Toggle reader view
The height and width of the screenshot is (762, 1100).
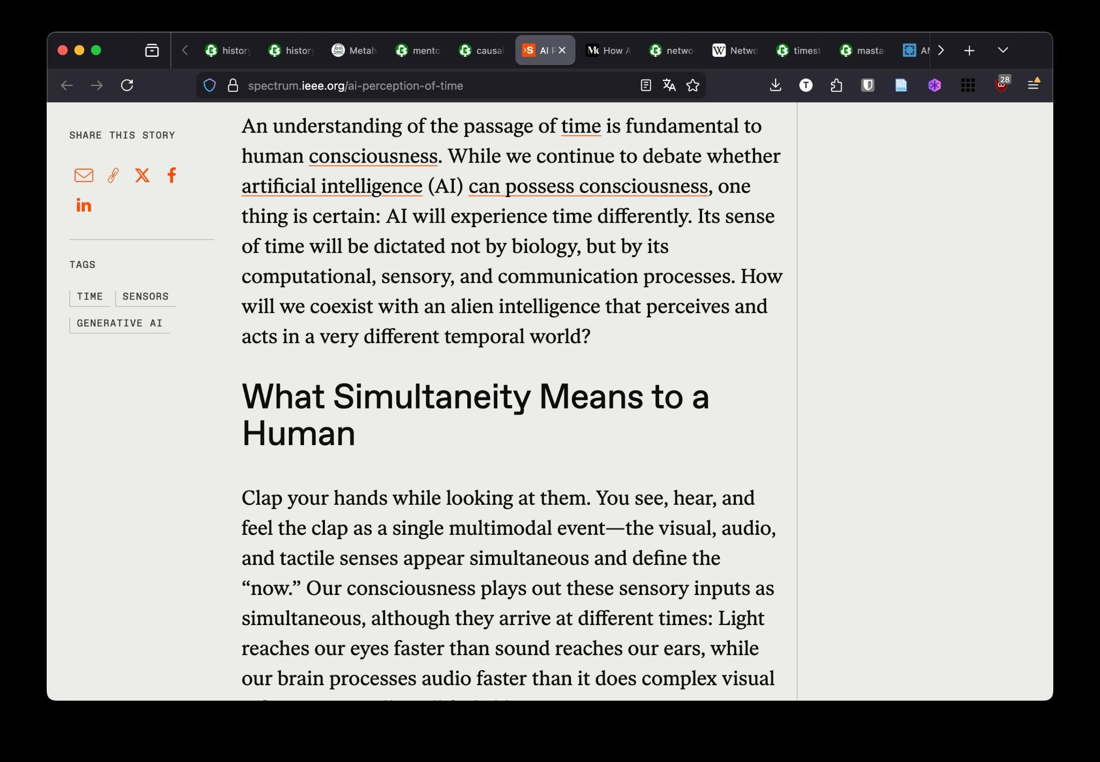(x=646, y=85)
